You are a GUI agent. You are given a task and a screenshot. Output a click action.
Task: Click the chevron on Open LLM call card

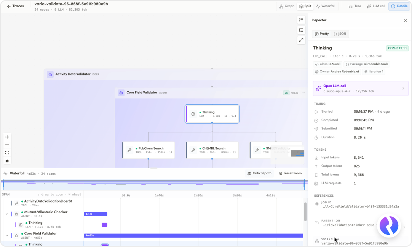point(403,88)
